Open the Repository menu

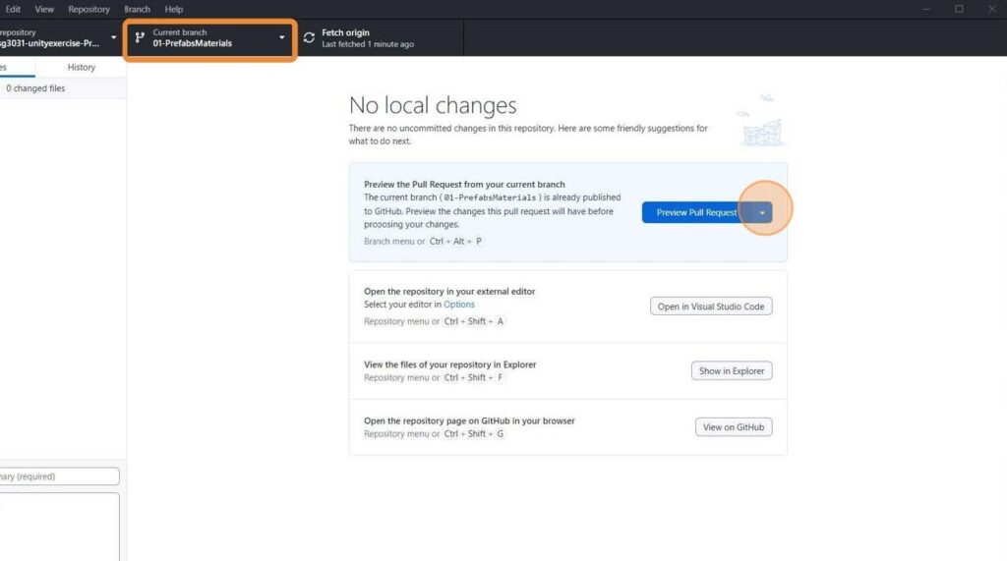tap(89, 9)
